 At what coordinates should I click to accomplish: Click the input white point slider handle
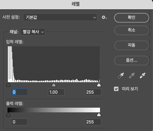click(x=99, y=85)
